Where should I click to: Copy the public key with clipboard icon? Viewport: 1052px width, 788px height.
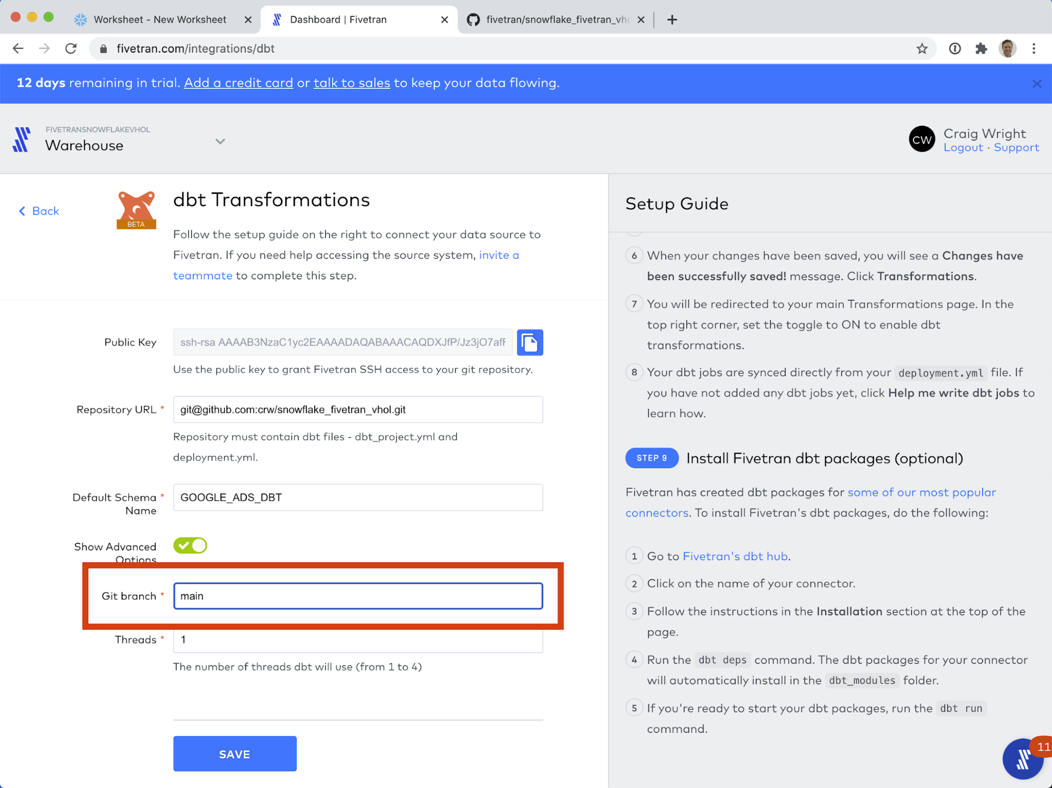coord(529,342)
